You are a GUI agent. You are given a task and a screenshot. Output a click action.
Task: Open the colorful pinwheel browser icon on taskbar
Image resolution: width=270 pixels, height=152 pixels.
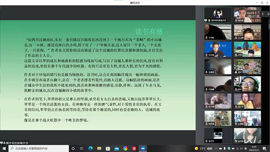coord(125,148)
